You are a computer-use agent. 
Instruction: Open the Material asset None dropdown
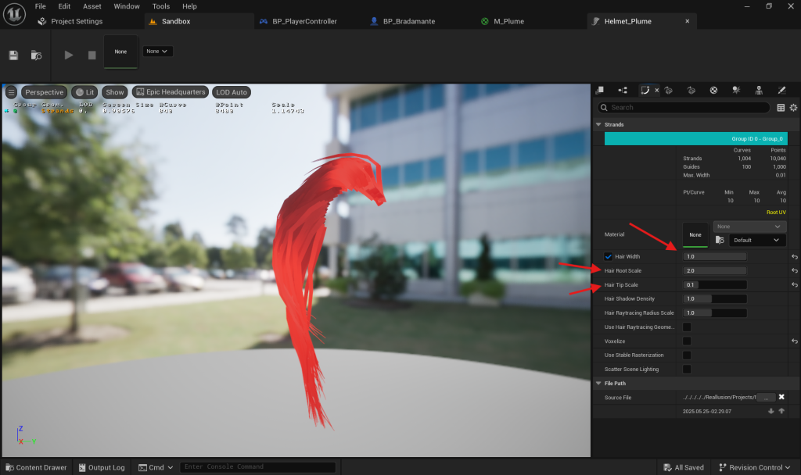coord(749,227)
